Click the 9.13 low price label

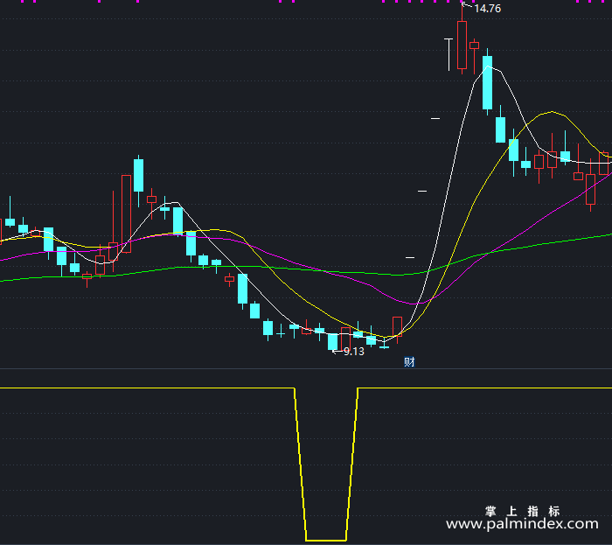[x=353, y=352]
